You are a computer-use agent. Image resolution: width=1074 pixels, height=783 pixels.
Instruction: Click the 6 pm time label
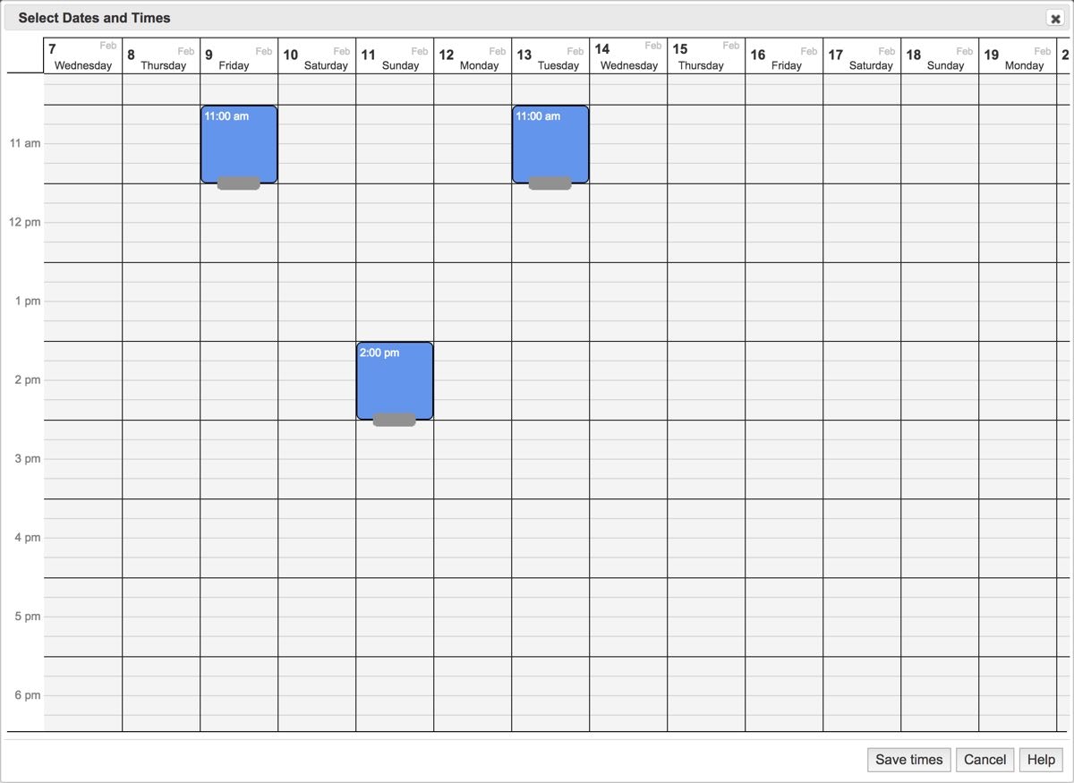24,694
